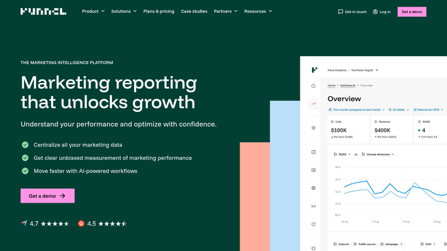Image resolution: width=447 pixels, height=251 pixels.
Task: Go to Plans & pricing
Action: coord(159,11)
